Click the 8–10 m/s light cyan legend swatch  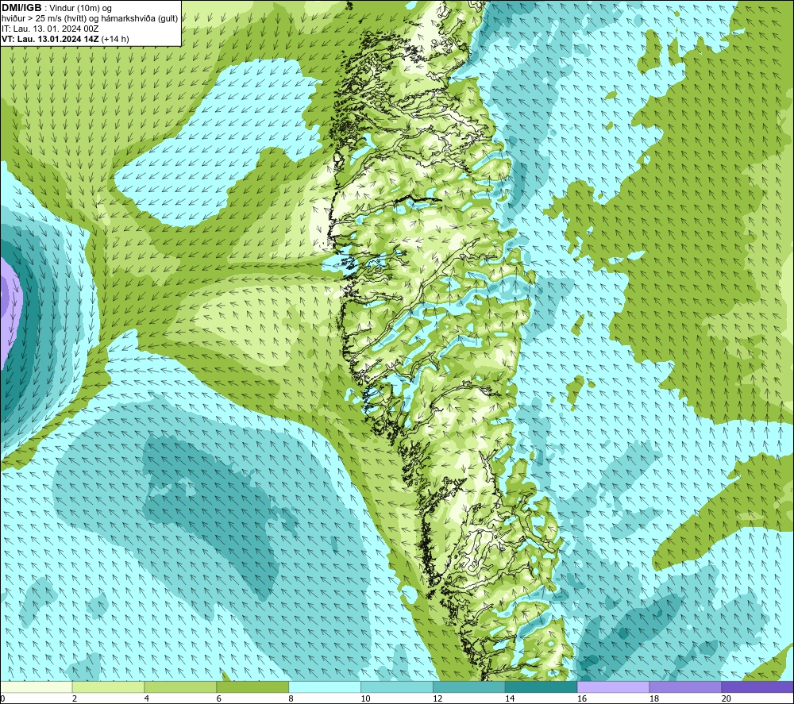click(x=325, y=687)
